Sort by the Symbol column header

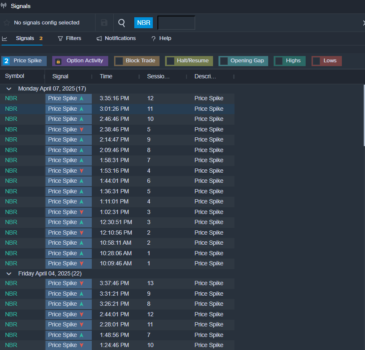click(15, 76)
